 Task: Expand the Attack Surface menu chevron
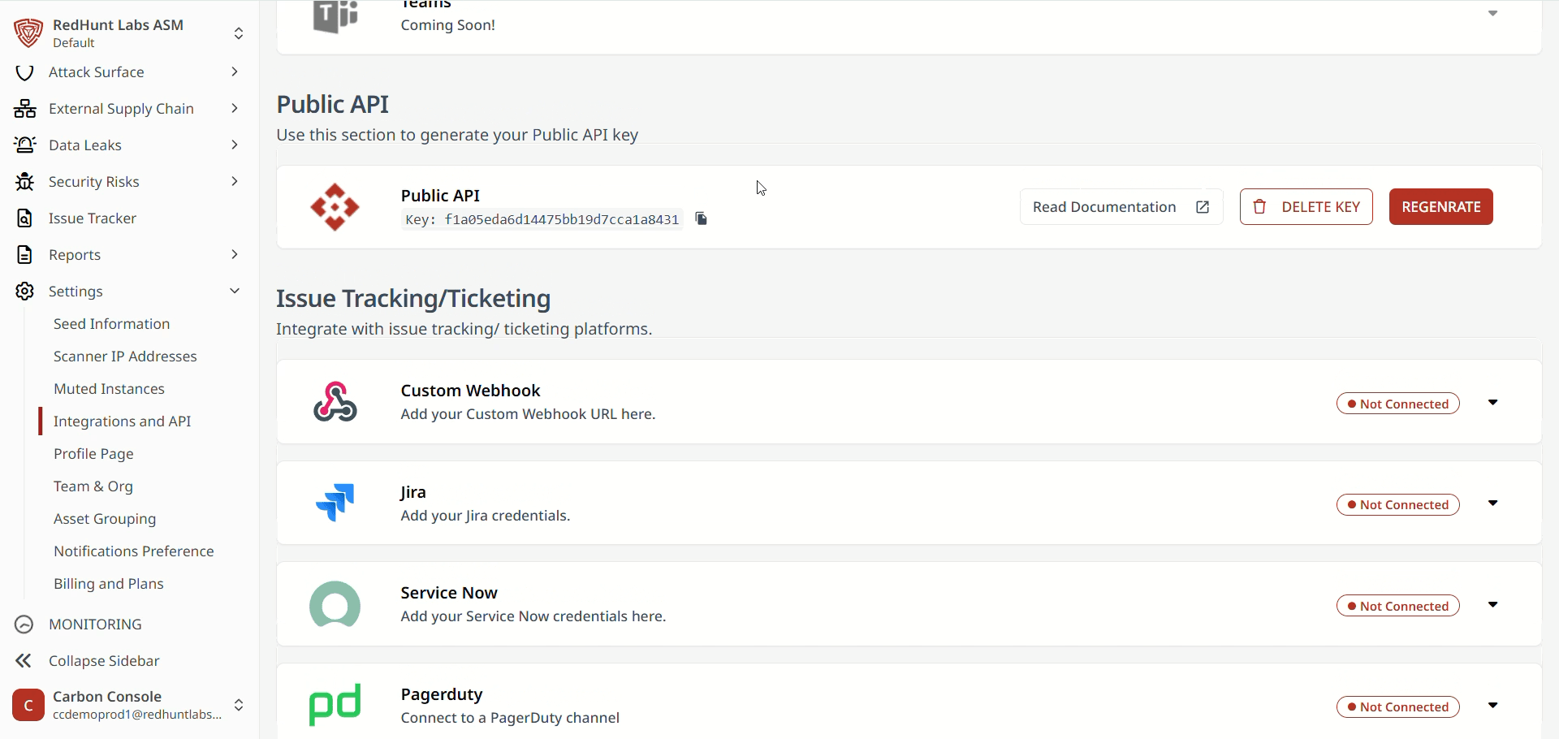coord(234,72)
